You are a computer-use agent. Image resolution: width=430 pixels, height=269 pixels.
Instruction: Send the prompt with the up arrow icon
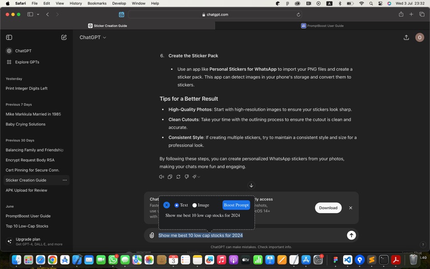352,235
